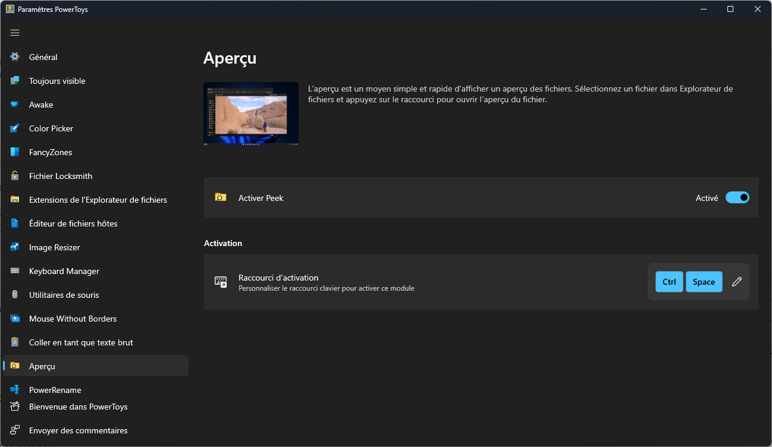Screen dimensions: 772x447
Task: Click the Général gear icon
Action: click(15, 57)
